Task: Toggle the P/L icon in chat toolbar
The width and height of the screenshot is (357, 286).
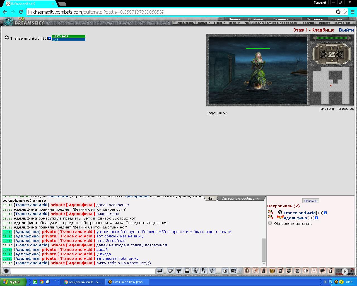Action: [204, 271]
